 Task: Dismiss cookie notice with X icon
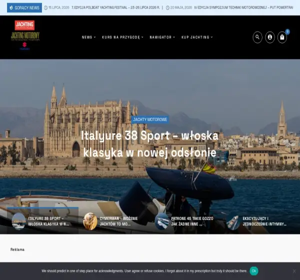click(294, 271)
